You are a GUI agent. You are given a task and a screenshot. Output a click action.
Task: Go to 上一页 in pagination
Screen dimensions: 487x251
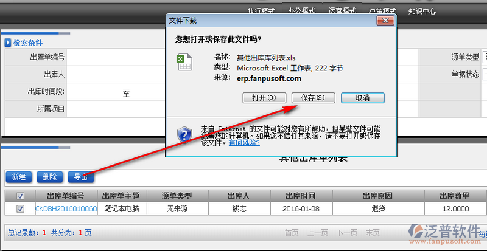(x=318, y=233)
